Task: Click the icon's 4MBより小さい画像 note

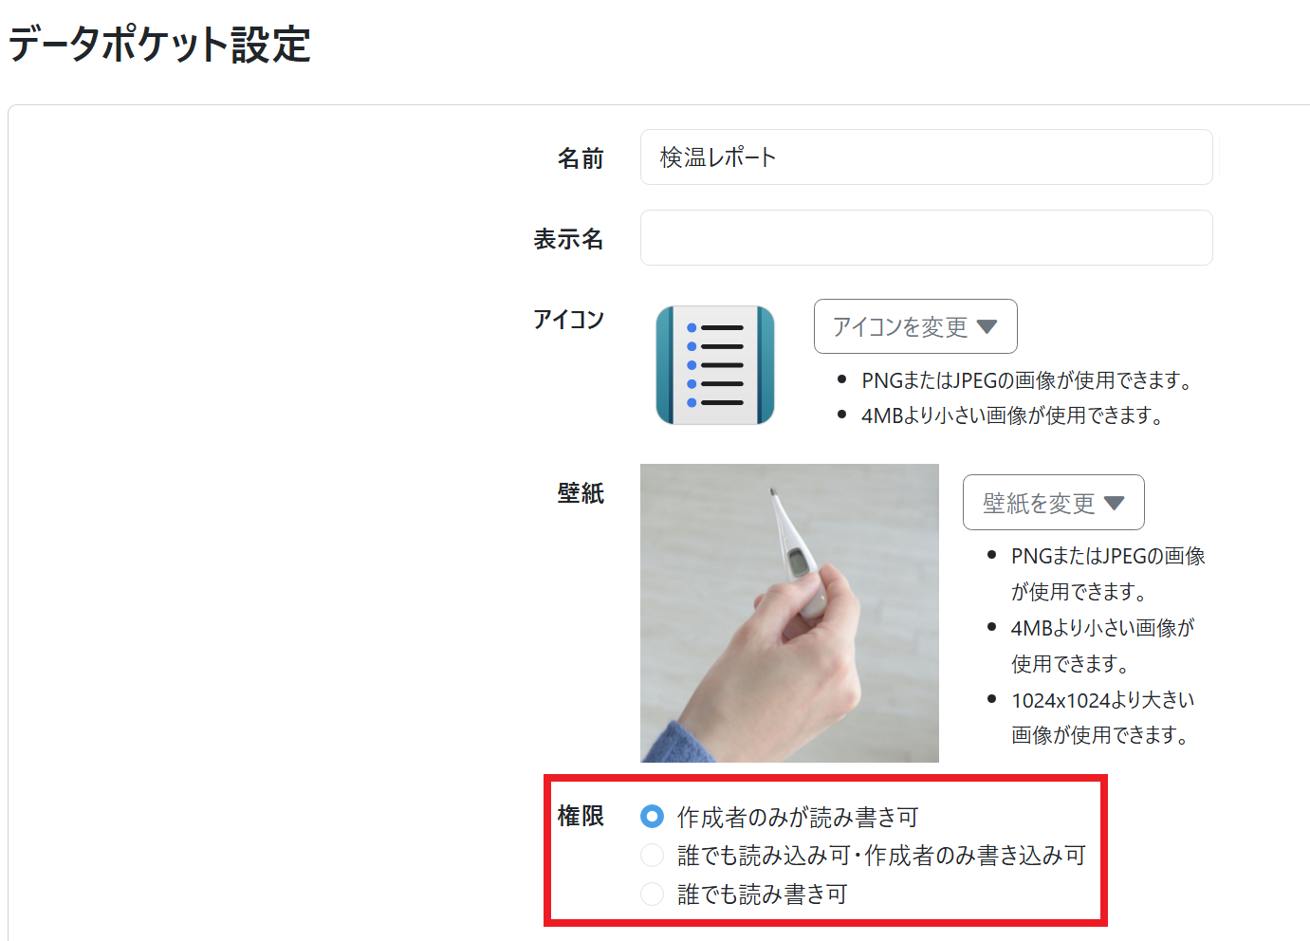Action: pyautogui.click(x=1012, y=415)
